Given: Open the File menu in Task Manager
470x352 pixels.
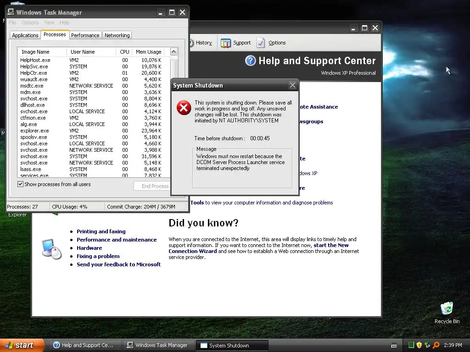Looking at the screenshot, I should (x=12, y=22).
